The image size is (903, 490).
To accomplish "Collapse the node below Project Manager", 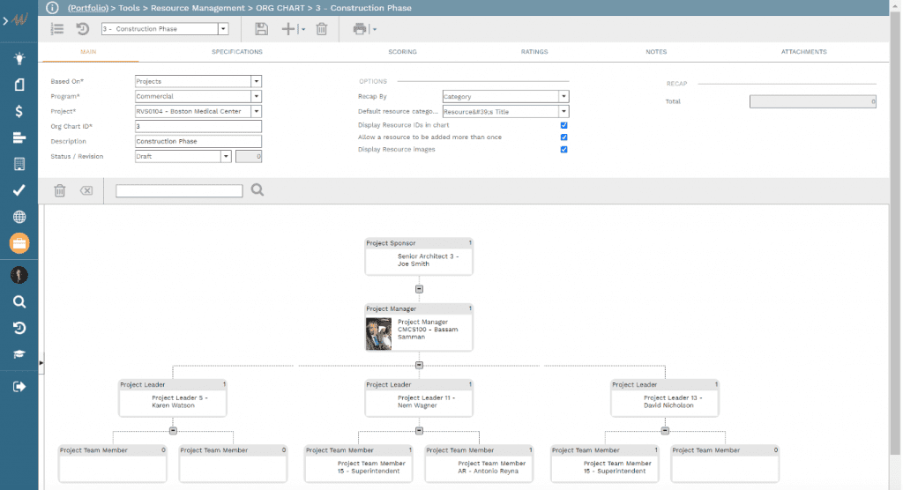I will point(419,365).
